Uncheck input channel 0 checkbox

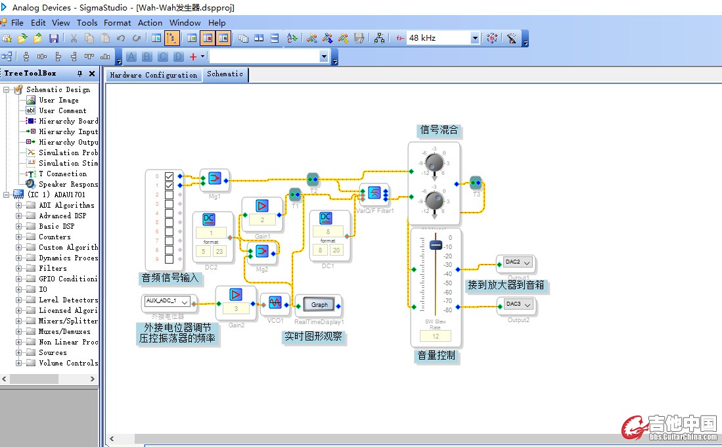169,176
